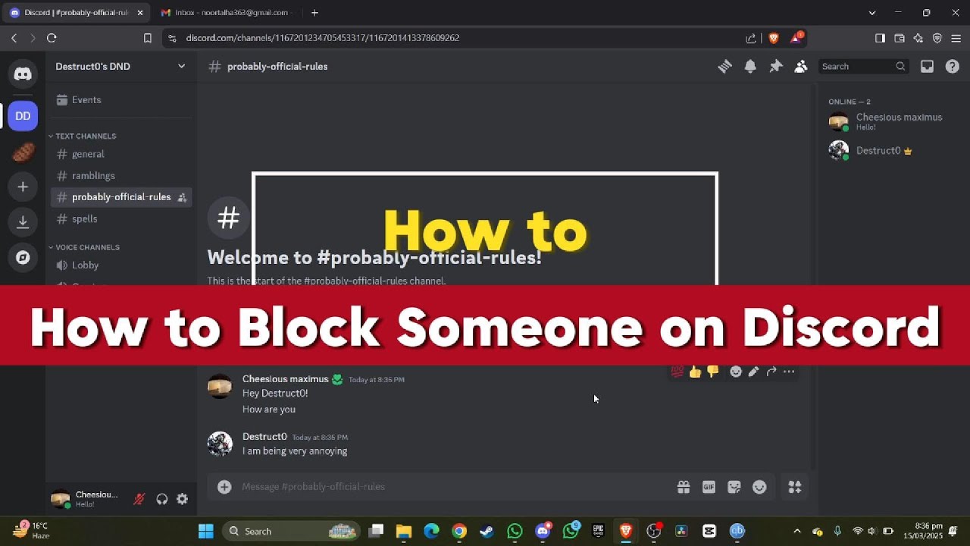This screenshot has height=546, width=970.
Task: Open Windows Start menu
Action: tap(205, 531)
